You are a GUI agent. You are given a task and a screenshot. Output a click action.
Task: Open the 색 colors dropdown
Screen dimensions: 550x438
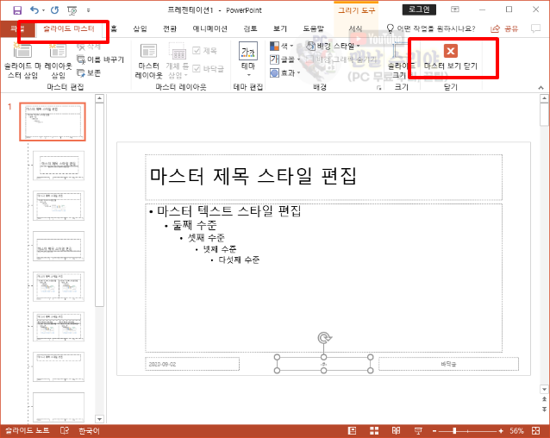tap(282, 46)
